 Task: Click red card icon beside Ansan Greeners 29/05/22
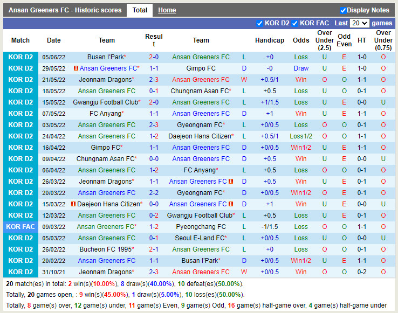76,68
